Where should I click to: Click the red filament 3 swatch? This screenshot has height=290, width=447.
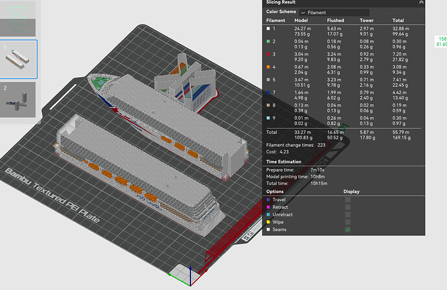pyautogui.click(x=268, y=54)
